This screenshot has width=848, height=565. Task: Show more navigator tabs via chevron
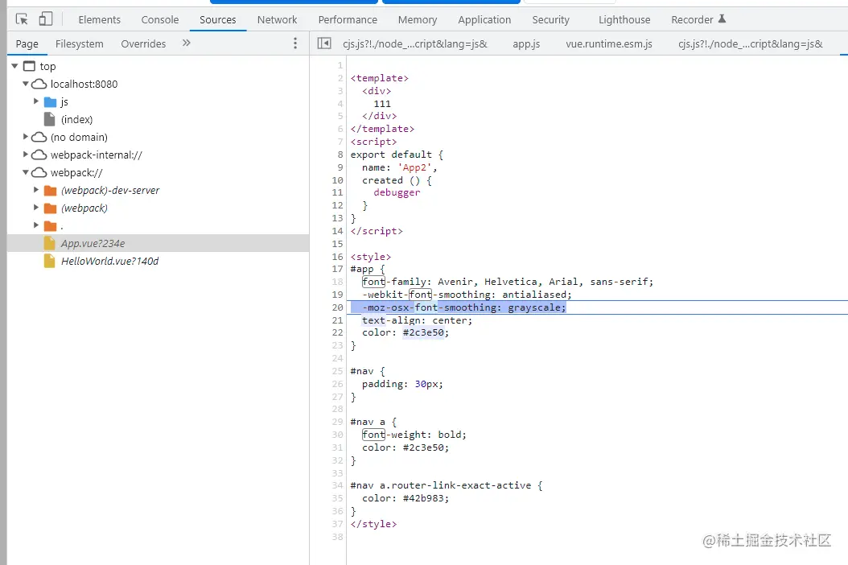(x=187, y=43)
